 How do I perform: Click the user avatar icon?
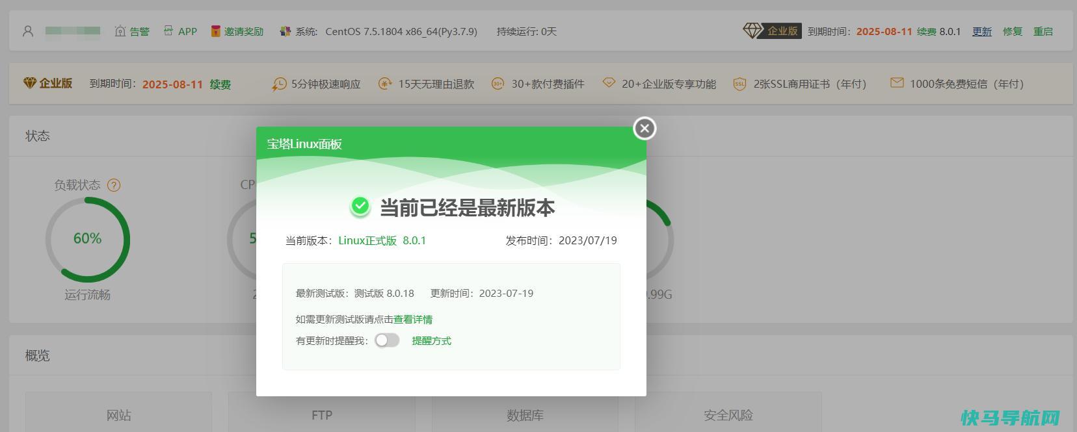(x=28, y=31)
